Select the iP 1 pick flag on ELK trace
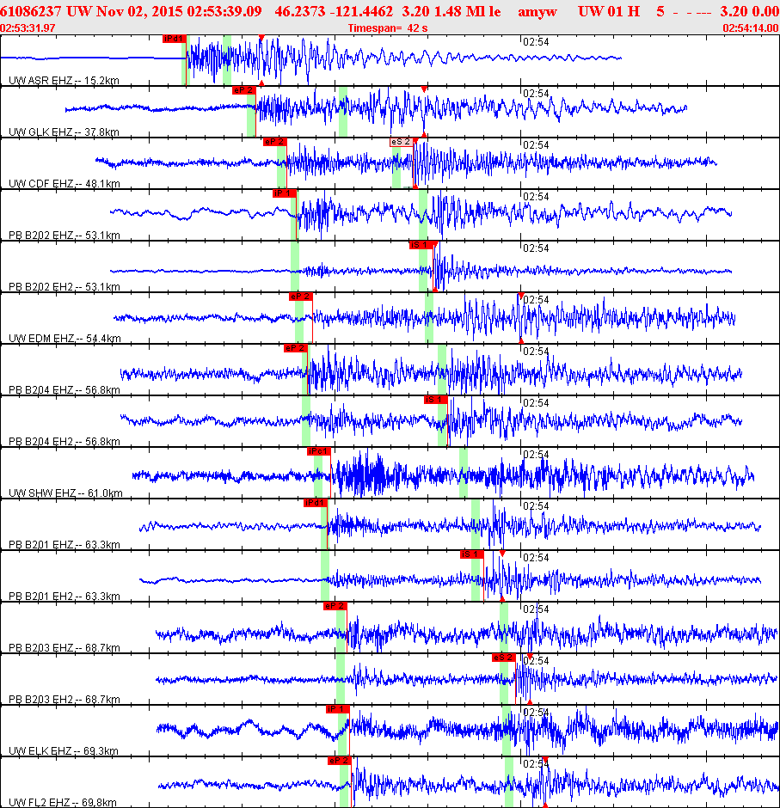This screenshot has height=808, width=780. point(337,709)
